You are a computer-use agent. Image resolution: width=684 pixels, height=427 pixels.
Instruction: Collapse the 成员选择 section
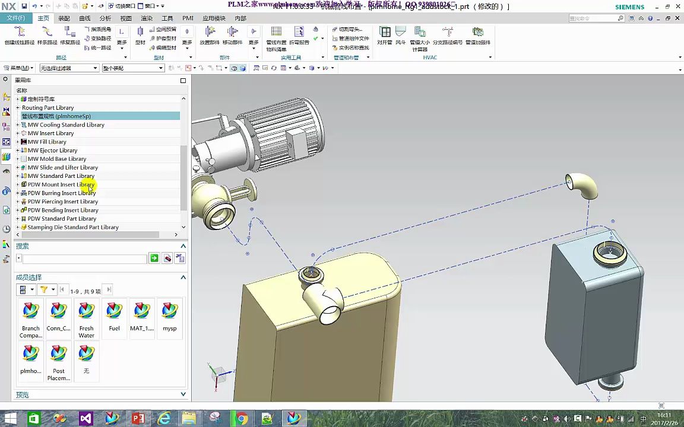183,278
